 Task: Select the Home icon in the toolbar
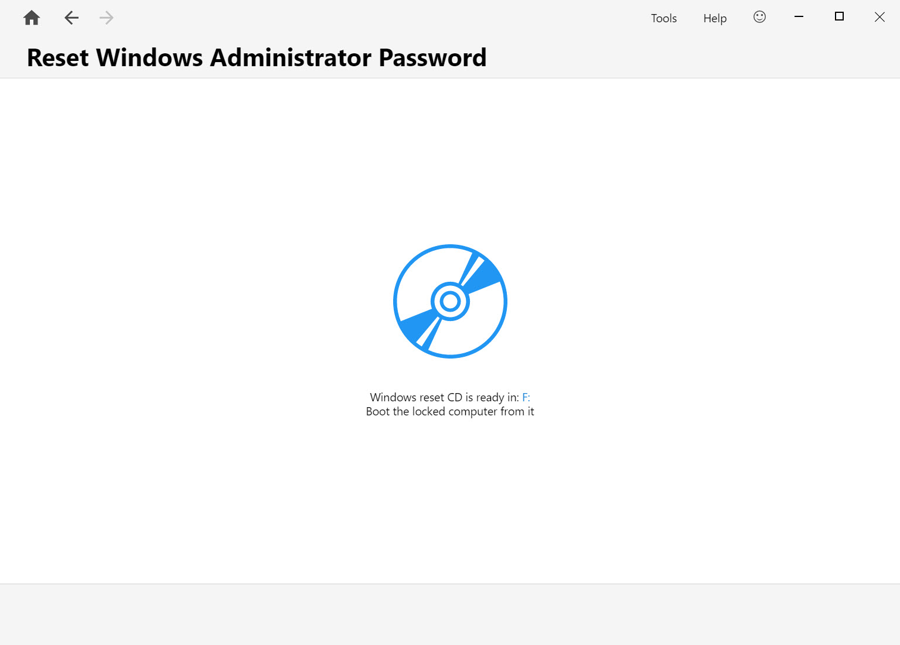click(31, 18)
